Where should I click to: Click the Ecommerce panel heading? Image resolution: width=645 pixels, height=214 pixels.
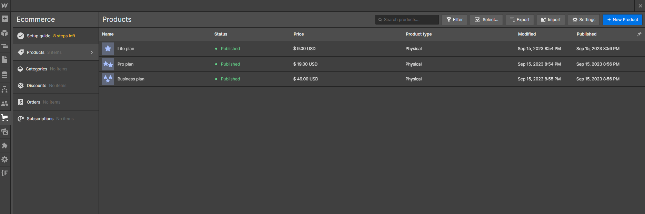(36, 19)
